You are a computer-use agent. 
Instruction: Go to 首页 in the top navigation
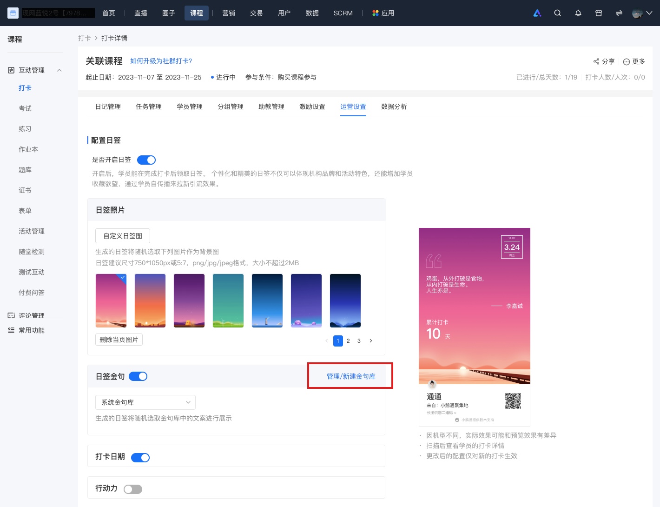pos(109,13)
